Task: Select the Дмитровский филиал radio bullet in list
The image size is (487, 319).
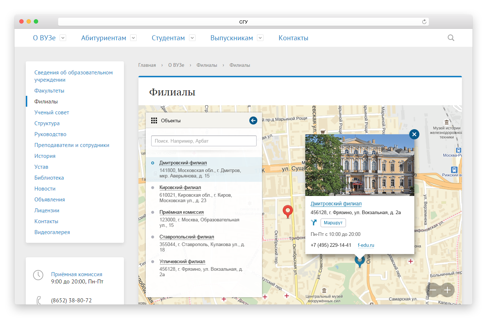Action: (x=153, y=163)
